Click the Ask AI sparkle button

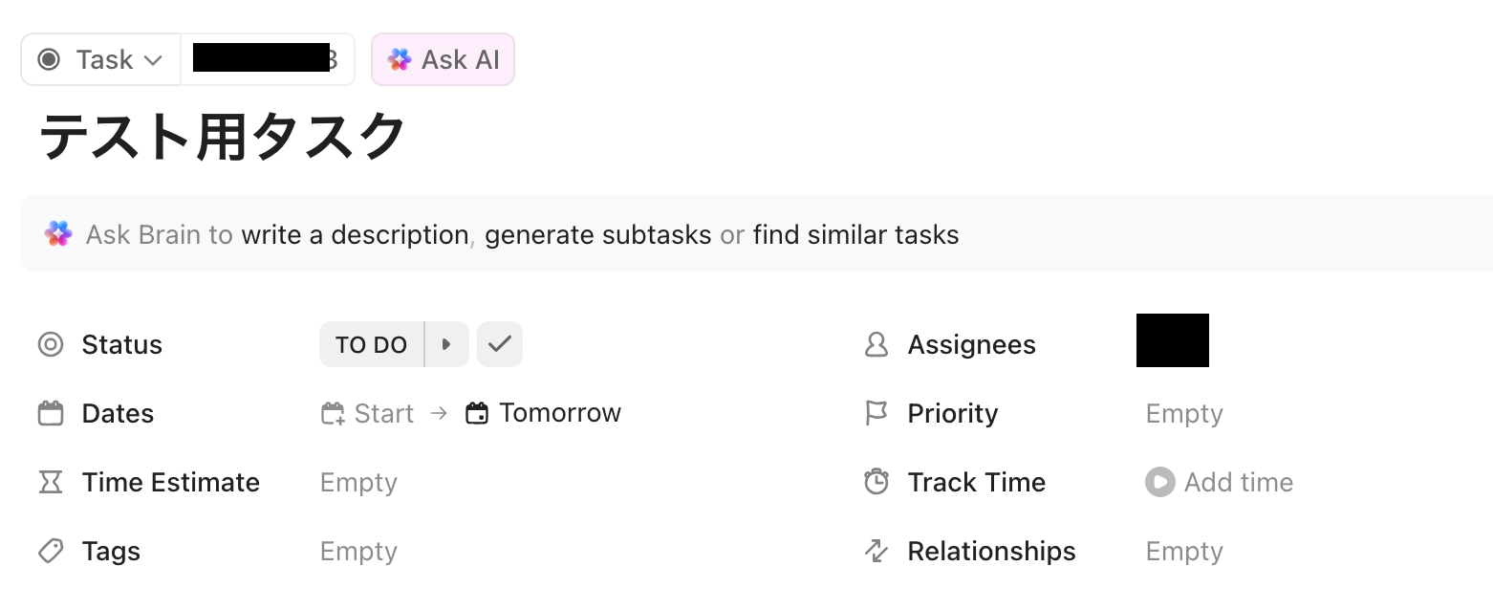(x=443, y=59)
